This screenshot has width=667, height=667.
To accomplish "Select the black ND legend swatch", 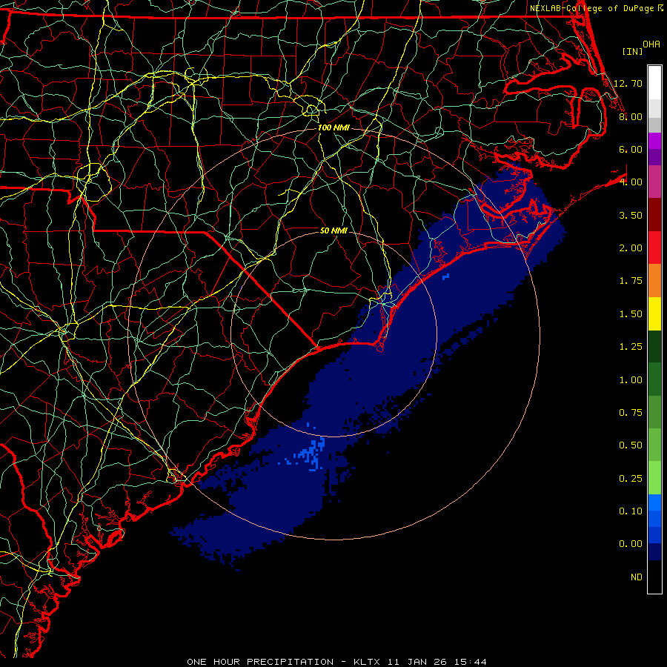I will click(654, 577).
